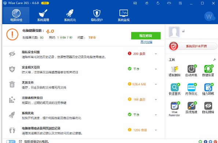Screen dimensions: 218x143
Task: Open the 系统监视 tab
Action: click(x=123, y=15)
